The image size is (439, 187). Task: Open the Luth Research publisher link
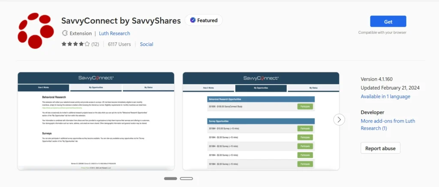tap(114, 33)
